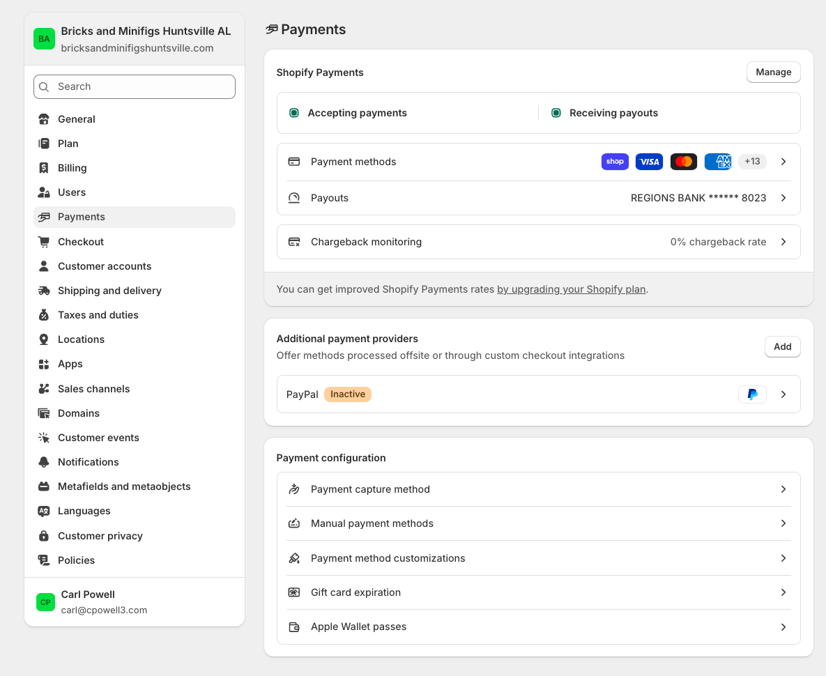The width and height of the screenshot is (826, 676).
Task: Click the Payment methods card icon
Action: click(x=294, y=162)
